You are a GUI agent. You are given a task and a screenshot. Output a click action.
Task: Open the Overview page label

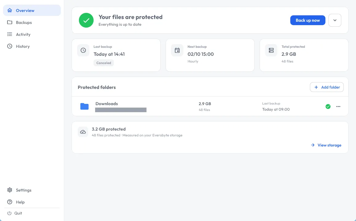25,10
